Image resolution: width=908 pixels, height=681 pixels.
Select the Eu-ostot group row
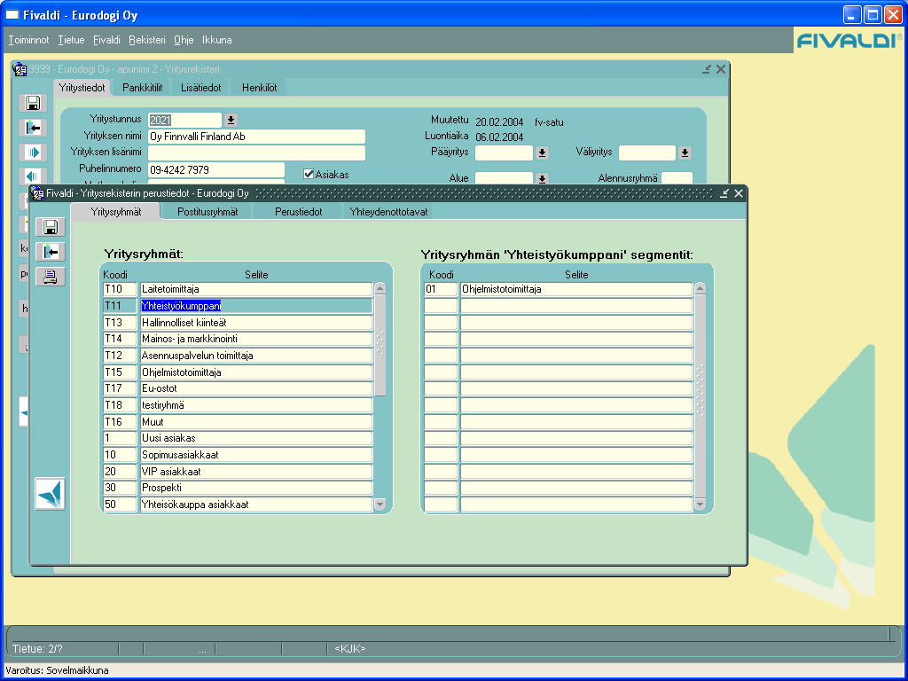tap(256, 388)
